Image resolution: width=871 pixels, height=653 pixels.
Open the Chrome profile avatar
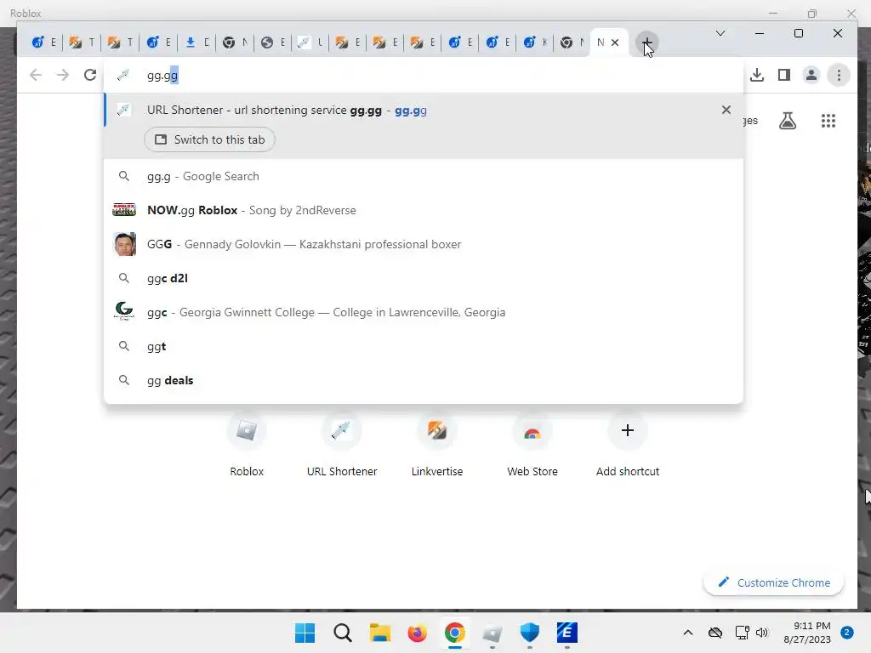[811, 75]
